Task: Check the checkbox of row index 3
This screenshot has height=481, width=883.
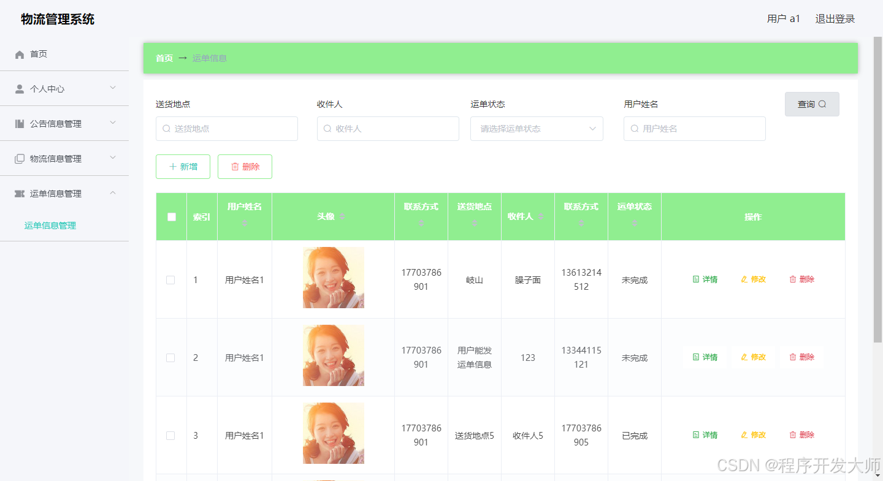Action: tap(170, 436)
